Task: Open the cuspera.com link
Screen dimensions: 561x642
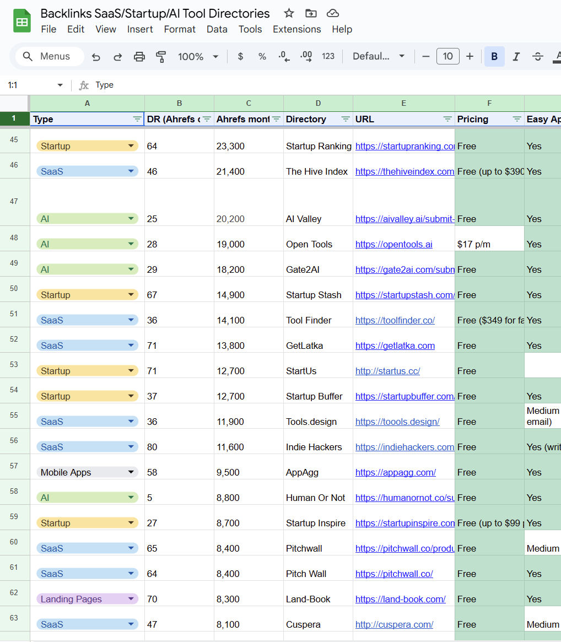Action: (394, 625)
